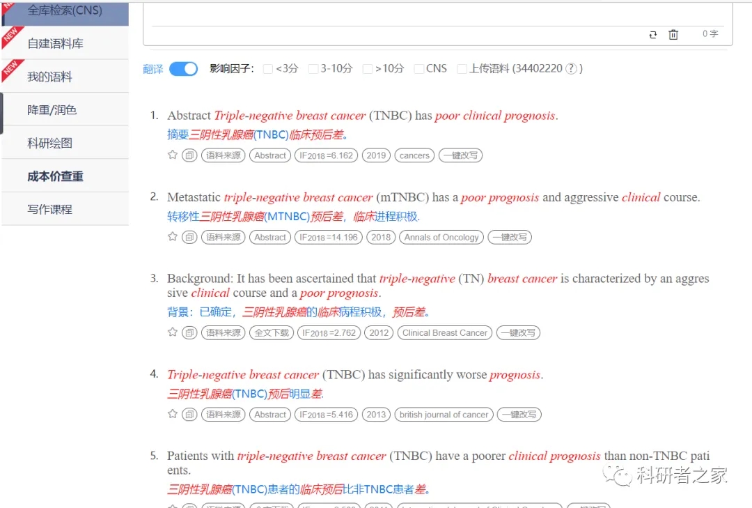Star result 2 Metastatic triple-negative sentence
This screenshot has height=508, width=752.
(173, 236)
